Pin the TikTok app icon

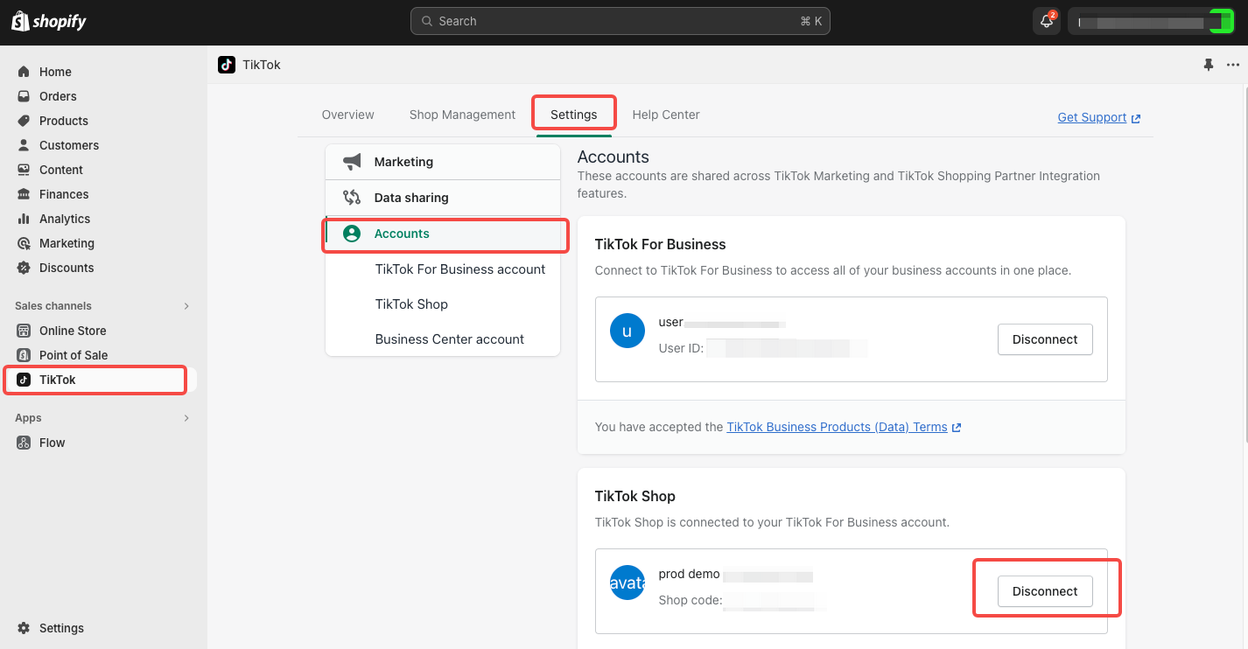(x=1209, y=65)
